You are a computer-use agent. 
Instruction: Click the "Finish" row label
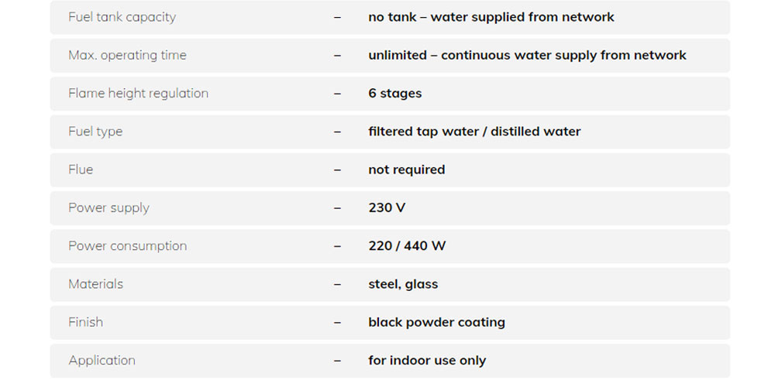point(85,322)
